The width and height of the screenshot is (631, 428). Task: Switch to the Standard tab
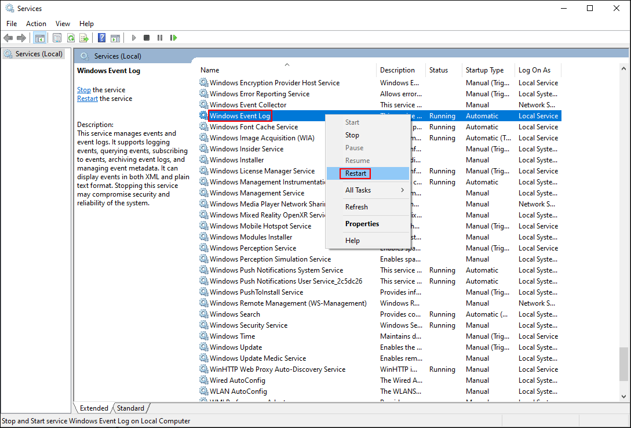coord(130,408)
